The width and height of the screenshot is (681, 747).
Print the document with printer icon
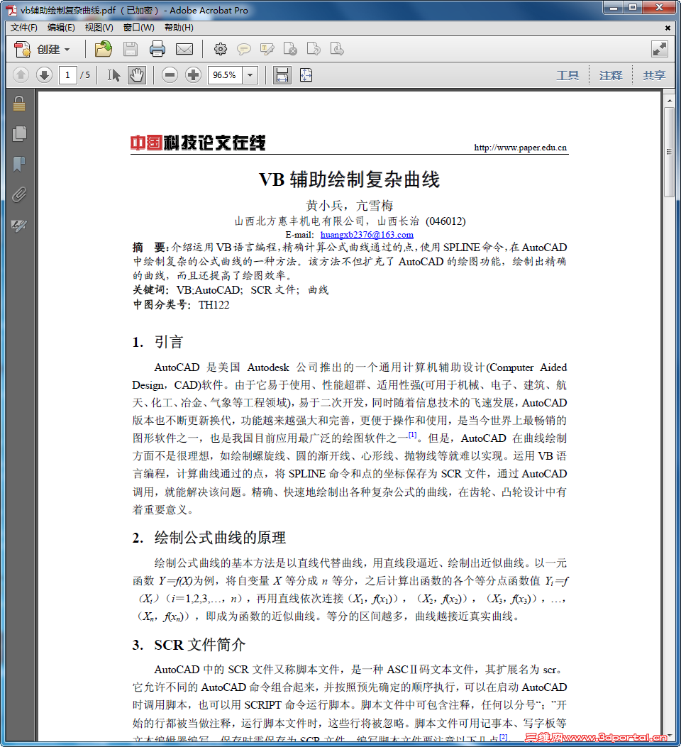pyautogui.click(x=157, y=49)
